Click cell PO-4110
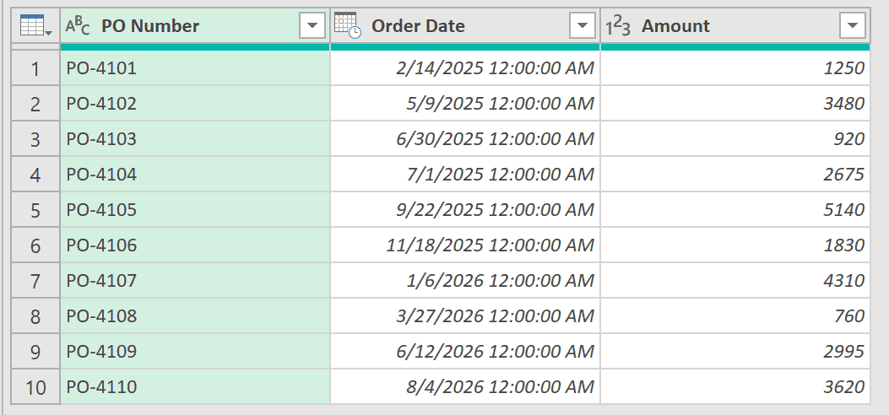 (195, 386)
